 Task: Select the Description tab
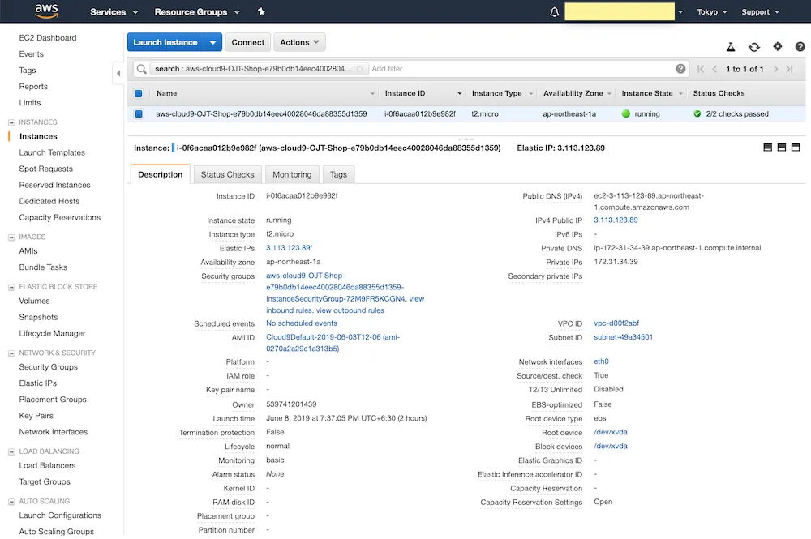tap(161, 174)
